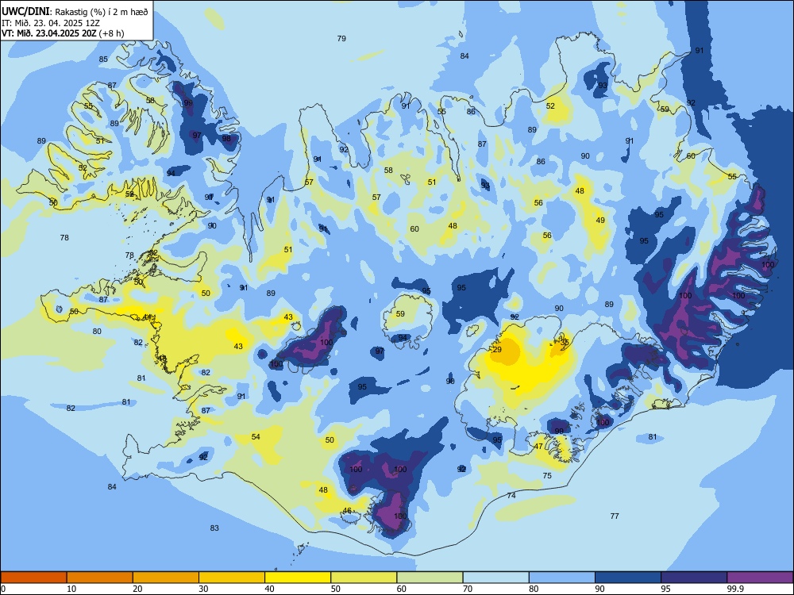The width and height of the screenshot is (794, 595).
Task: Click the offshore value 83 in the southwest
Action: (214, 528)
